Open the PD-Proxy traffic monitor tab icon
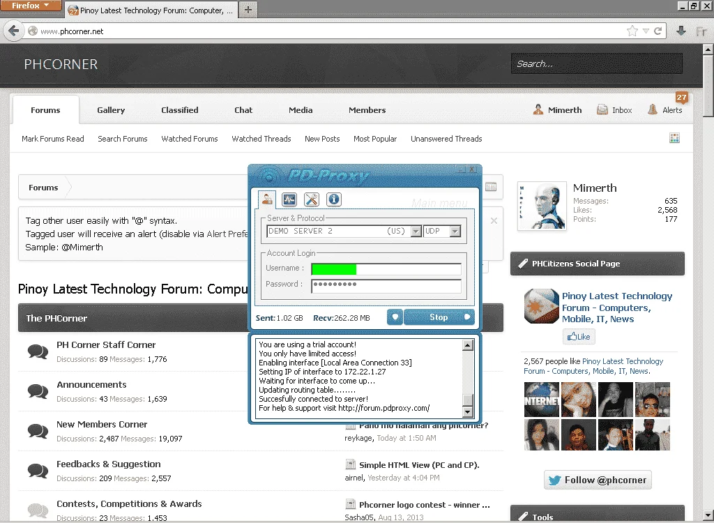714x523 pixels. pos(289,199)
